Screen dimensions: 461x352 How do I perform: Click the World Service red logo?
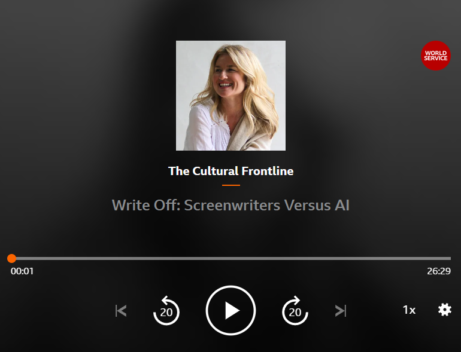[436, 56]
